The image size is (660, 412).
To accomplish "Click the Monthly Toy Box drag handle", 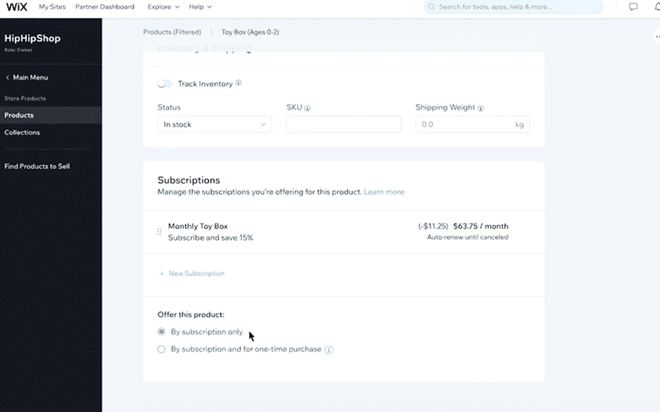I will (x=160, y=231).
